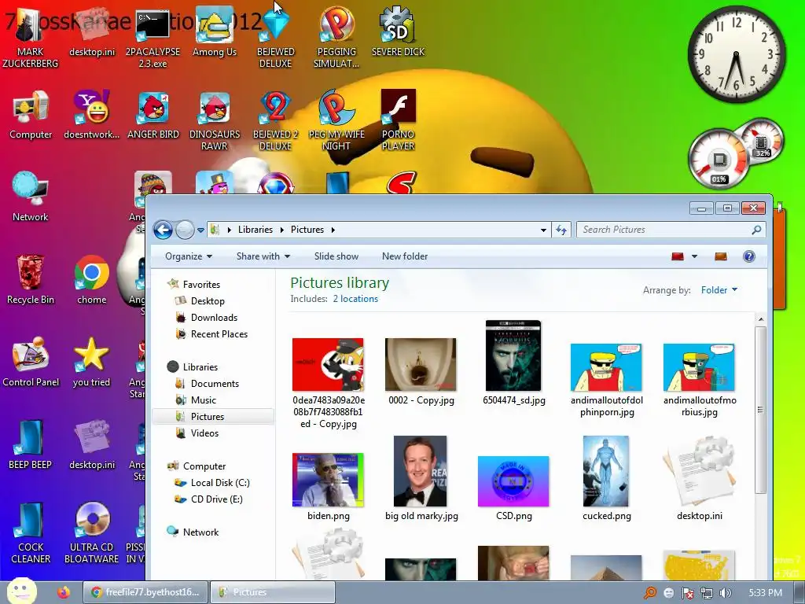This screenshot has height=604, width=805.
Task: Click the Pictures taskbar button
Action: pyautogui.click(x=273, y=592)
